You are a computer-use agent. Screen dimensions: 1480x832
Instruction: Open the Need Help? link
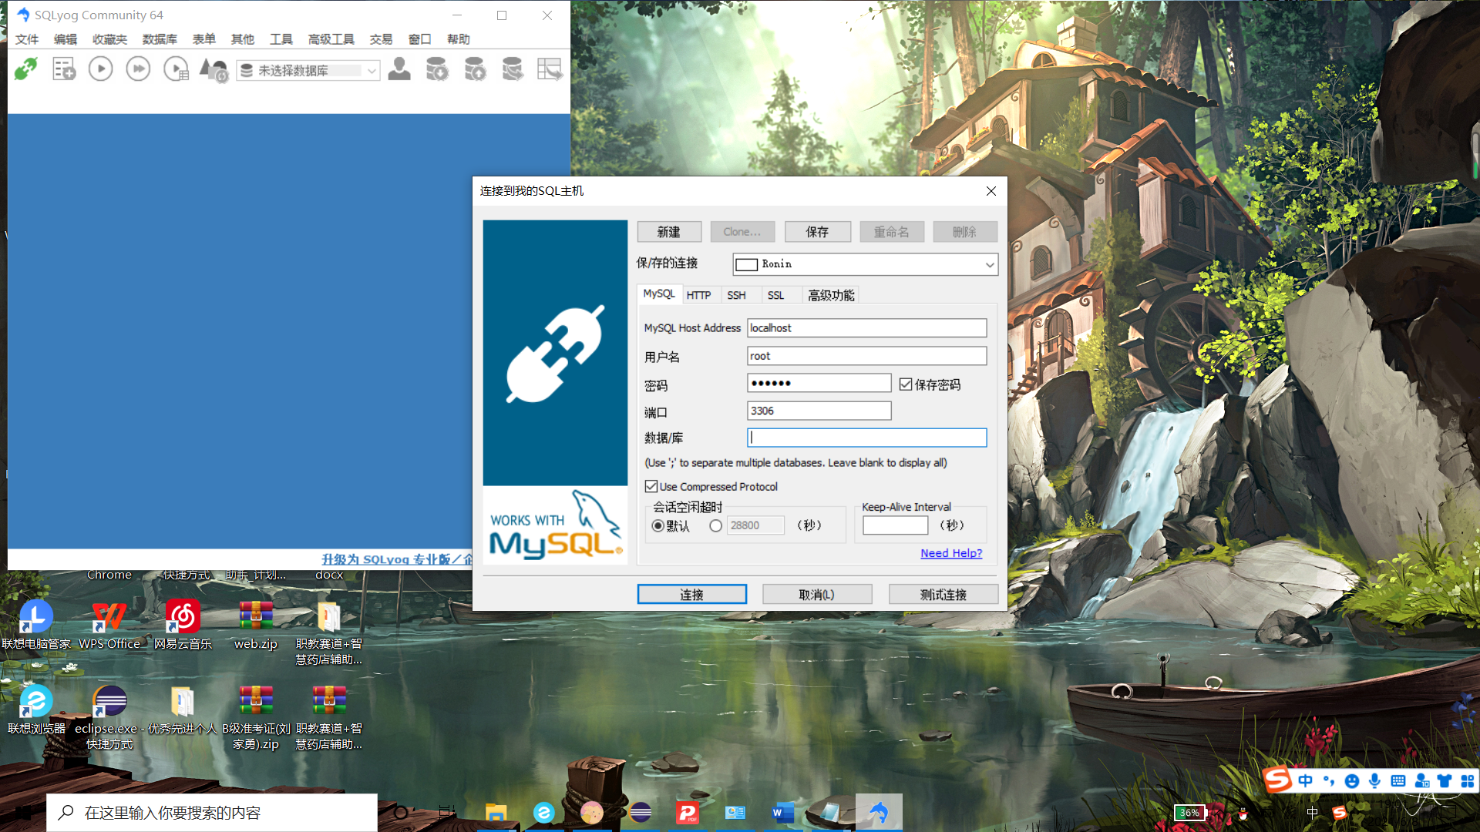tap(950, 553)
